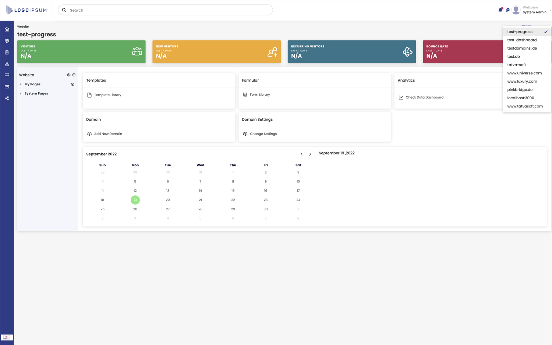Click the add icon next to My Pages
Viewport: 552px width, 345px height.
coord(72,84)
